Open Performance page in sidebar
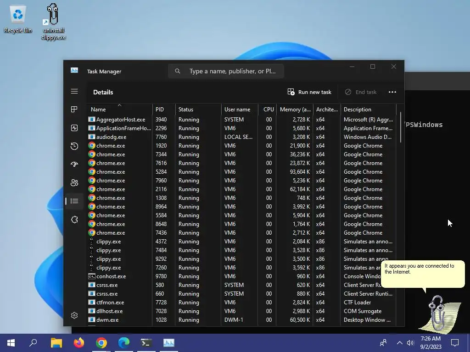Viewport: 470px width, 352px height. point(74,128)
